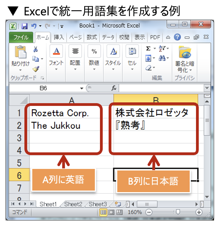
Task: Click the Clear eraser icon
Action: coord(148,68)
